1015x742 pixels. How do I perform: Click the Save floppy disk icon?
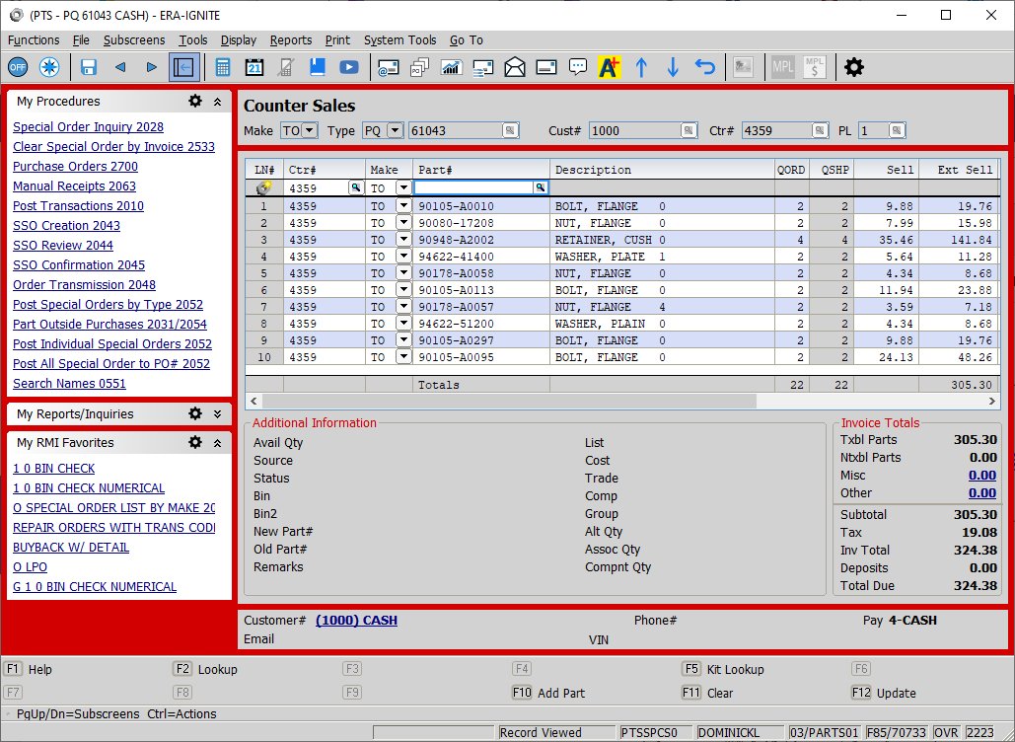[88, 67]
